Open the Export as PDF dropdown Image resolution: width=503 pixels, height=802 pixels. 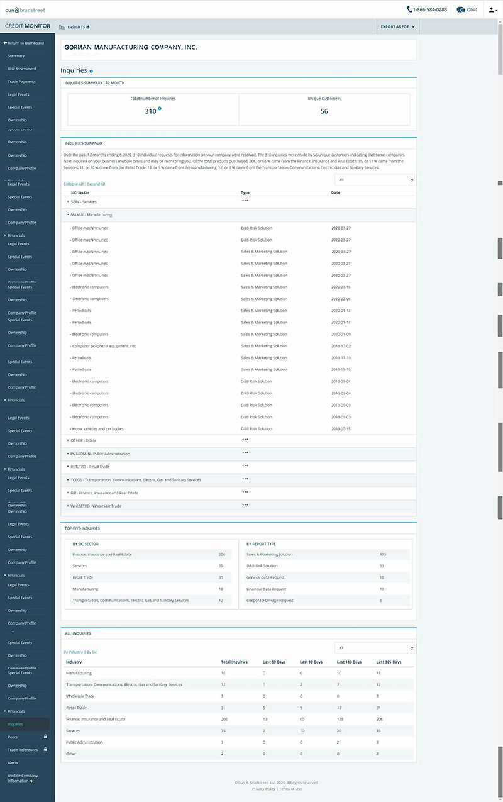click(x=397, y=27)
